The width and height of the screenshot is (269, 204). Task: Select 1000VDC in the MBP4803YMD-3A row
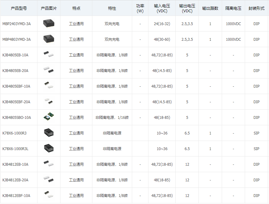(x=233, y=40)
